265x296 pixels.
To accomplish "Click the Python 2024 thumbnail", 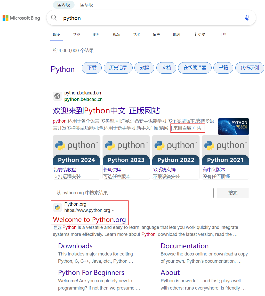I will tap(76, 150).
